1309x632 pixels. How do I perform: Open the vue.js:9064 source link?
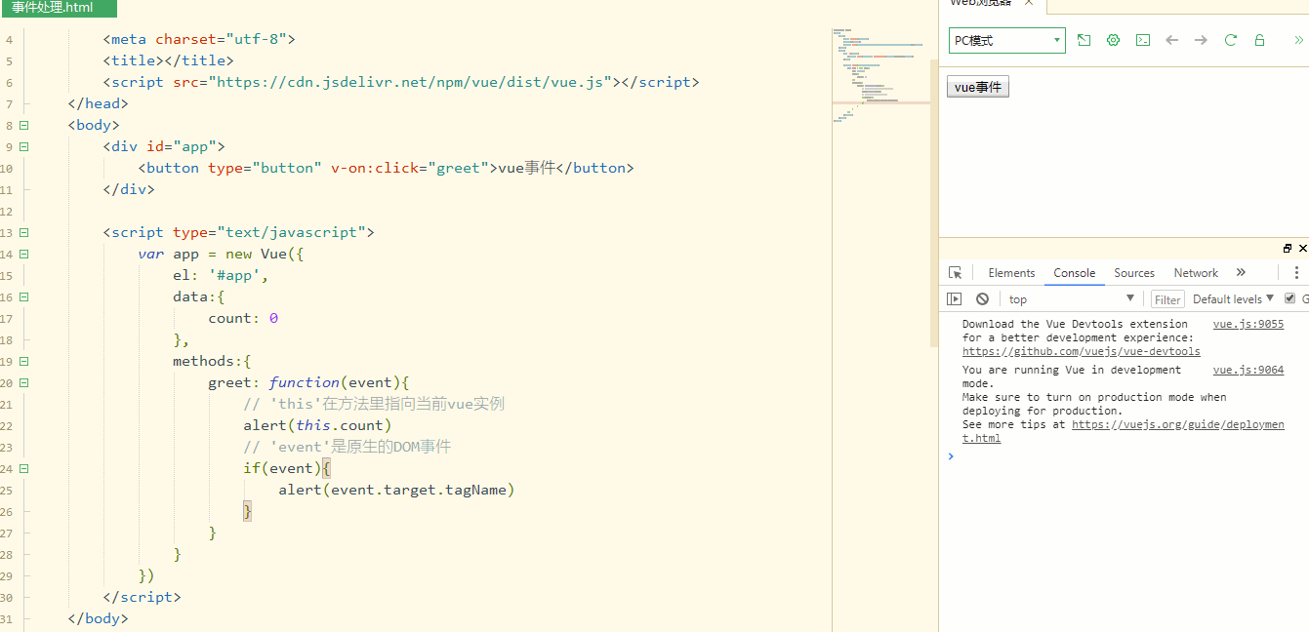(1248, 370)
